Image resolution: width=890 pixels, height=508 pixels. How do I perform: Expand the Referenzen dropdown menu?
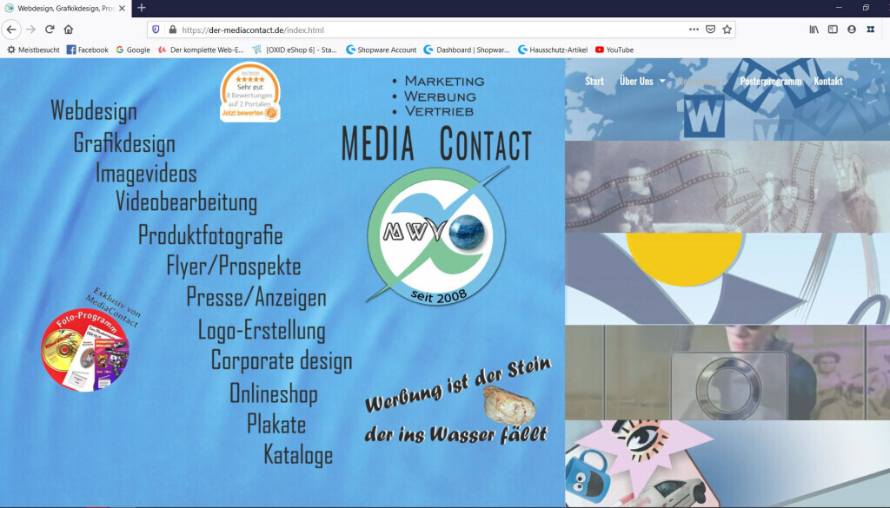(701, 81)
